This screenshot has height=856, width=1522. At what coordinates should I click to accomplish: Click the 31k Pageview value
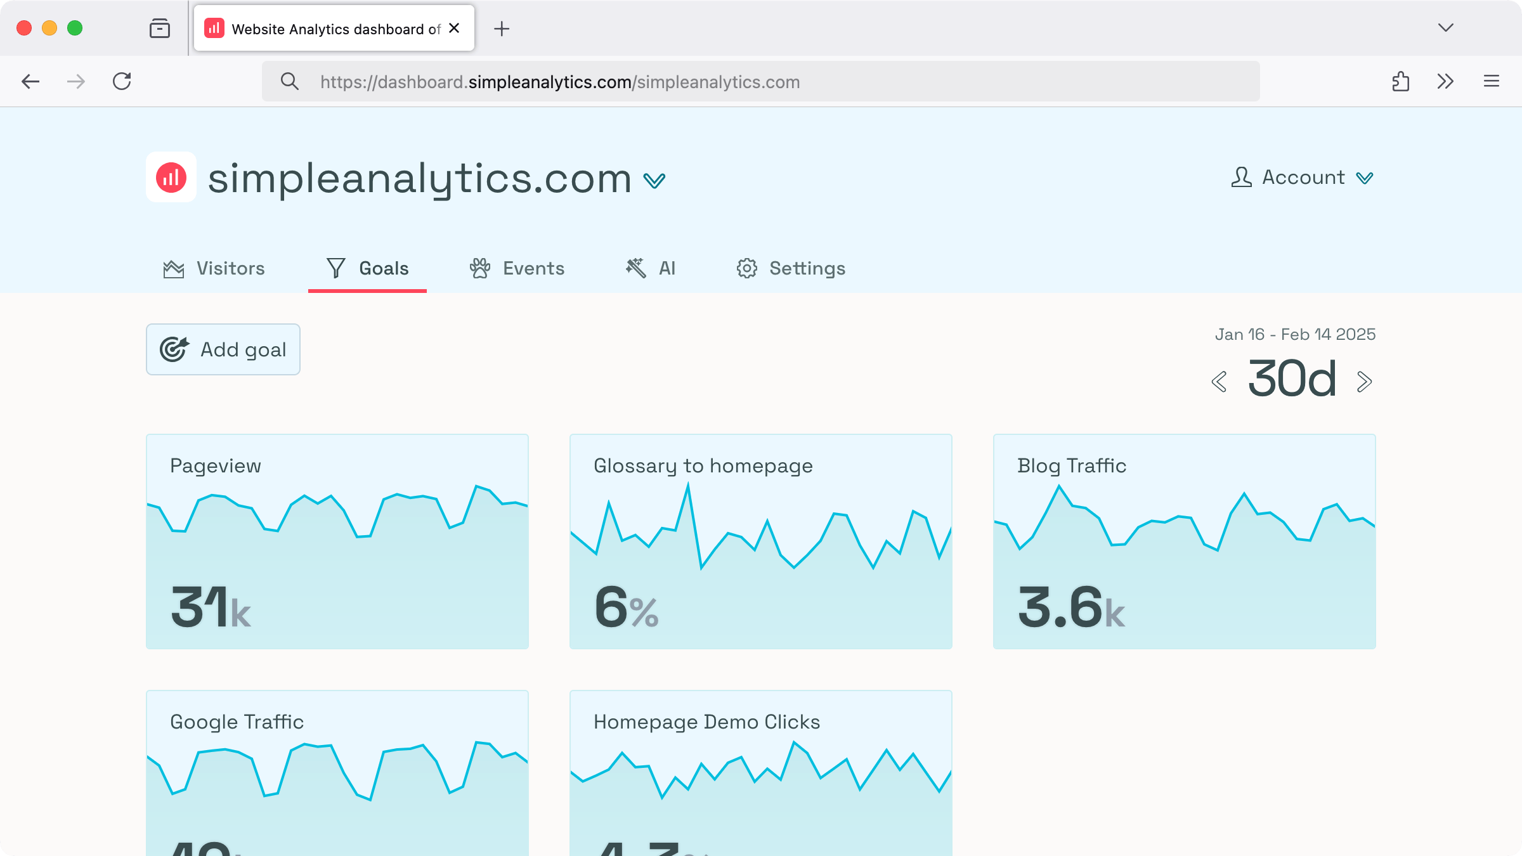211,607
